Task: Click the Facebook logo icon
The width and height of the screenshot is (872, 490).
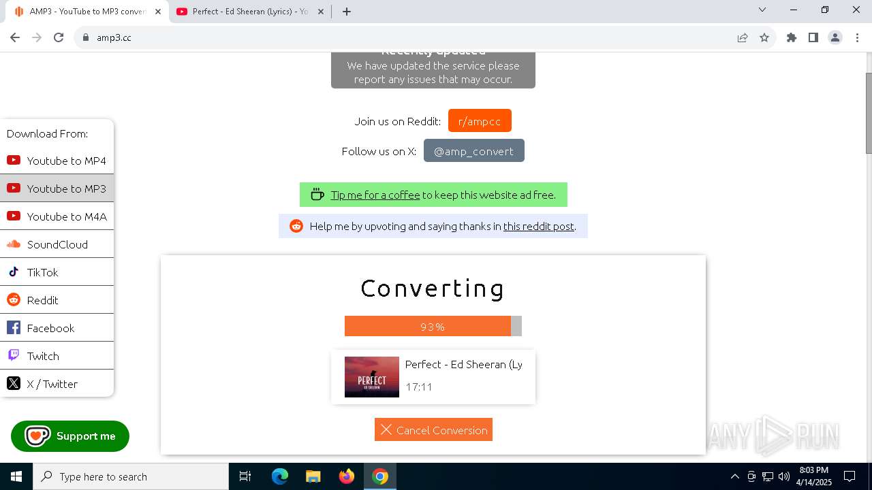Action: pyautogui.click(x=14, y=328)
